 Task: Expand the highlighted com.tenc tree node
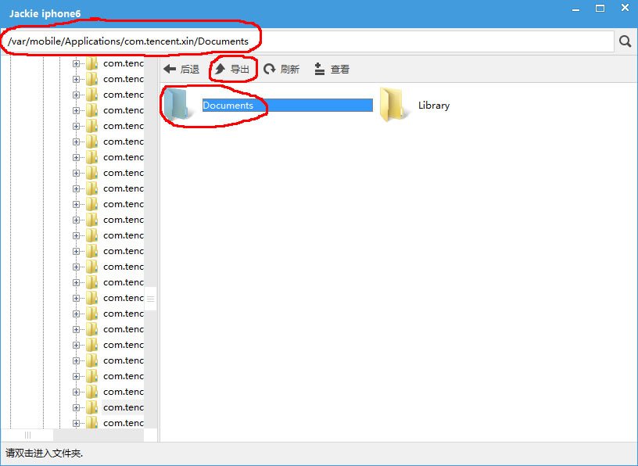(77, 407)
